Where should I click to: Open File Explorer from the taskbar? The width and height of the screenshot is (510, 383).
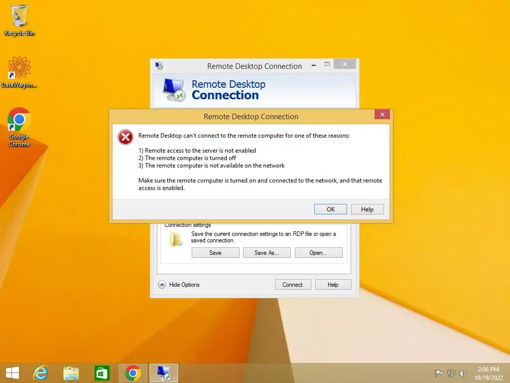71,373
